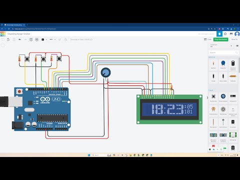Open a new browser tab

point(27,25)
